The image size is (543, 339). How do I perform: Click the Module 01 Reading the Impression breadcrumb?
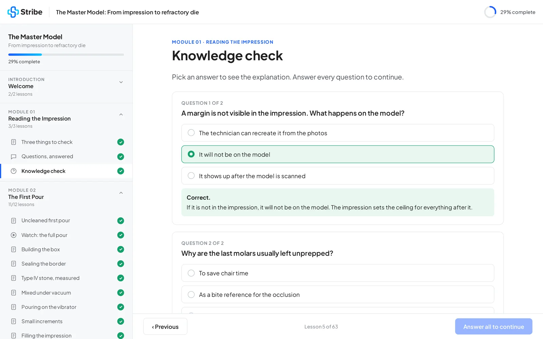click(x=223, y=42)
